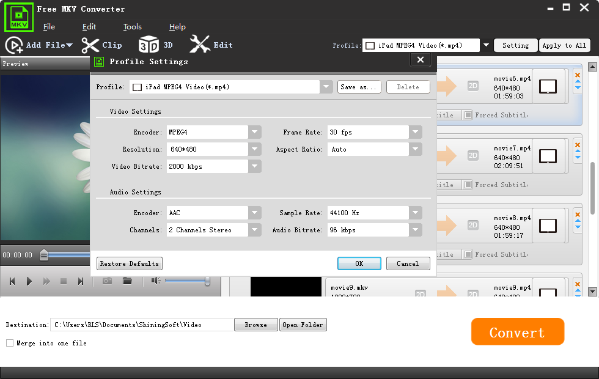This screenshot has height=379, width=599.
Task: Fast-forward the preview playback
Action: [x=46, y=281]
